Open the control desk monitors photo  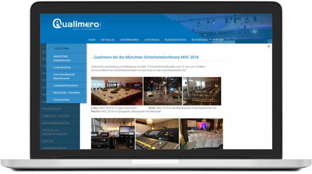tap(113, 133)
